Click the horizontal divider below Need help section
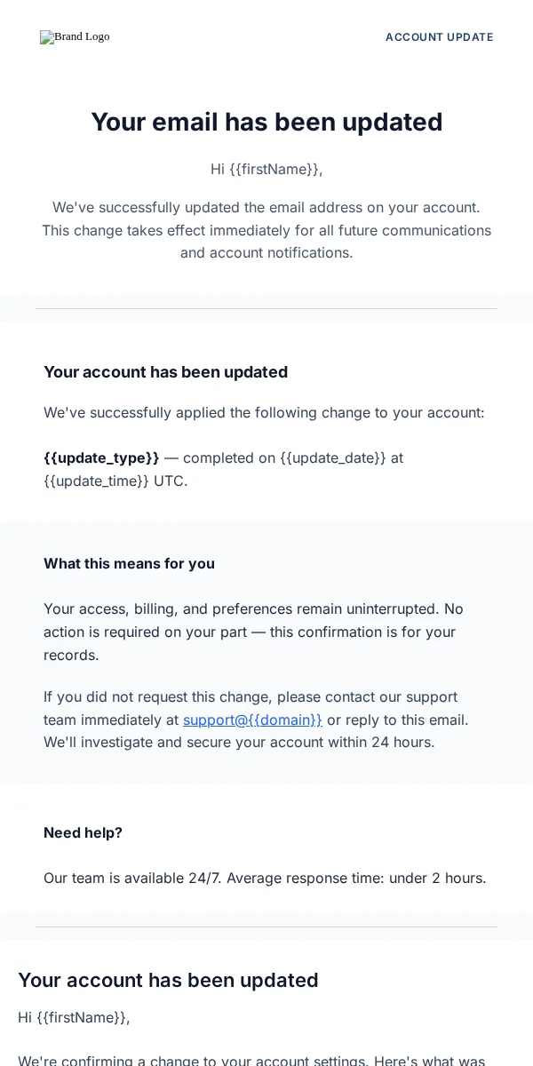The width and height of the screenshot is (533, 1066). 266,927
